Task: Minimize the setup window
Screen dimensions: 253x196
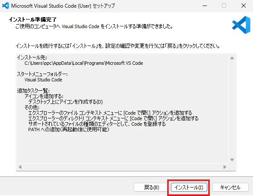Action: [x=205, y=6]
